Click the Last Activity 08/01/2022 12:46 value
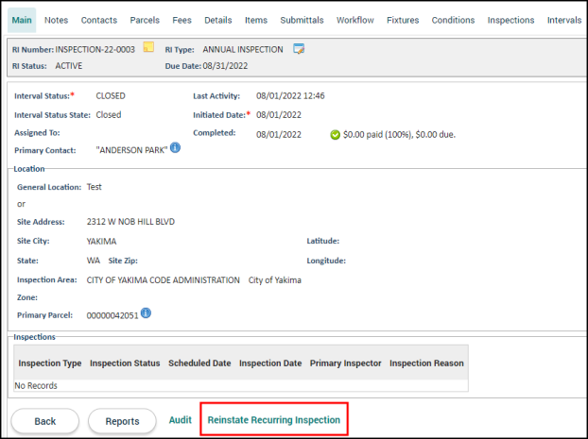Screen dimensions: 588x439 [290, 96]
